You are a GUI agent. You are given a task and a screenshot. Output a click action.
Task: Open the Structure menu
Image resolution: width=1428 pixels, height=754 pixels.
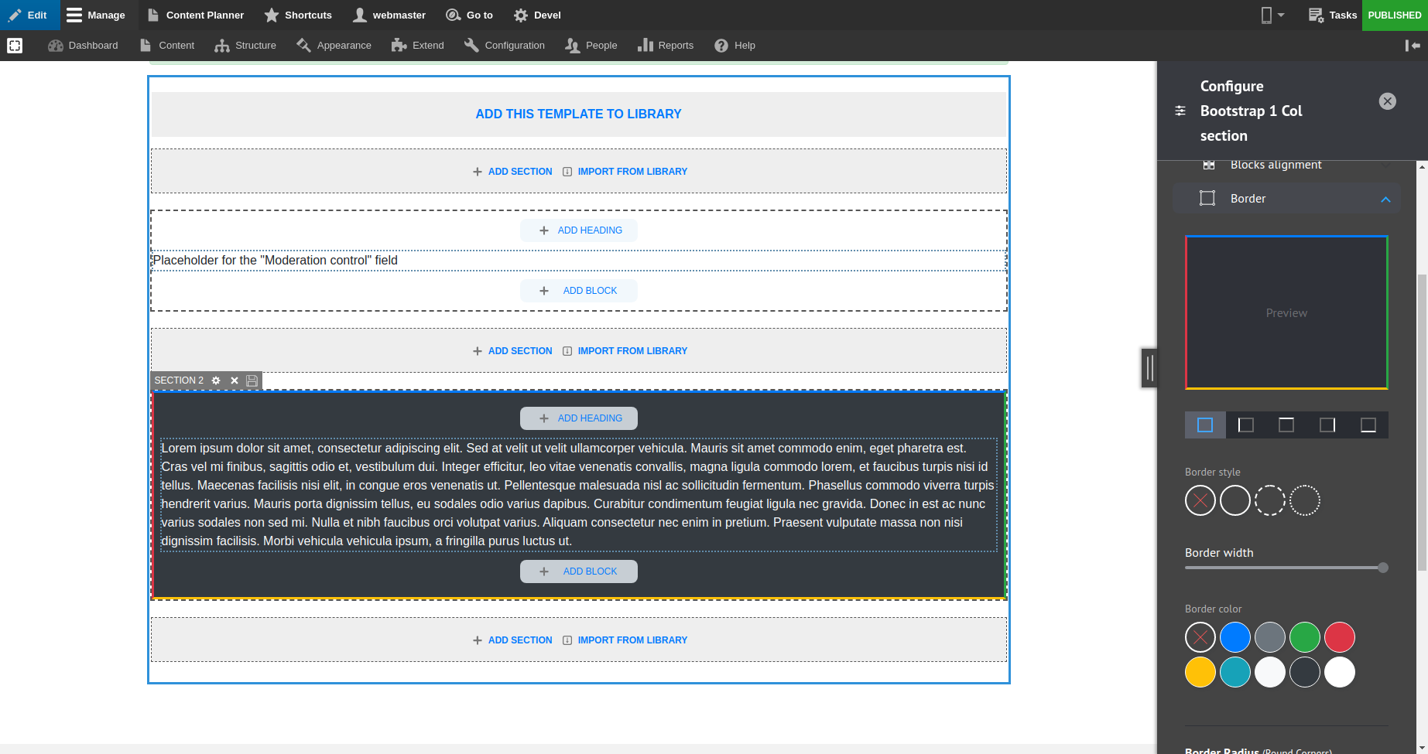(245, 45)
